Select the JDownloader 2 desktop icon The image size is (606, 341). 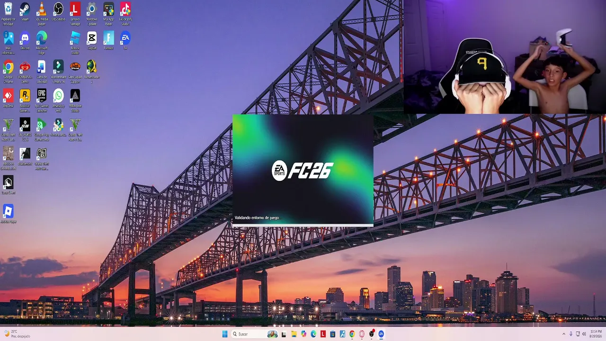point(92,72)
